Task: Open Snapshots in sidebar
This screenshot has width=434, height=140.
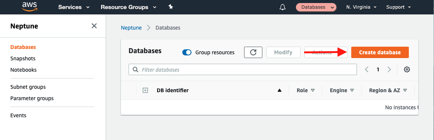Action: pos(23,59)
